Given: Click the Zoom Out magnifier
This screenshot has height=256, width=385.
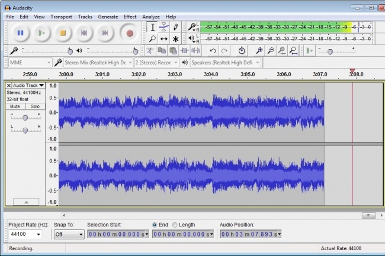Looking at the screenshot, I should (x=271, y=51).
